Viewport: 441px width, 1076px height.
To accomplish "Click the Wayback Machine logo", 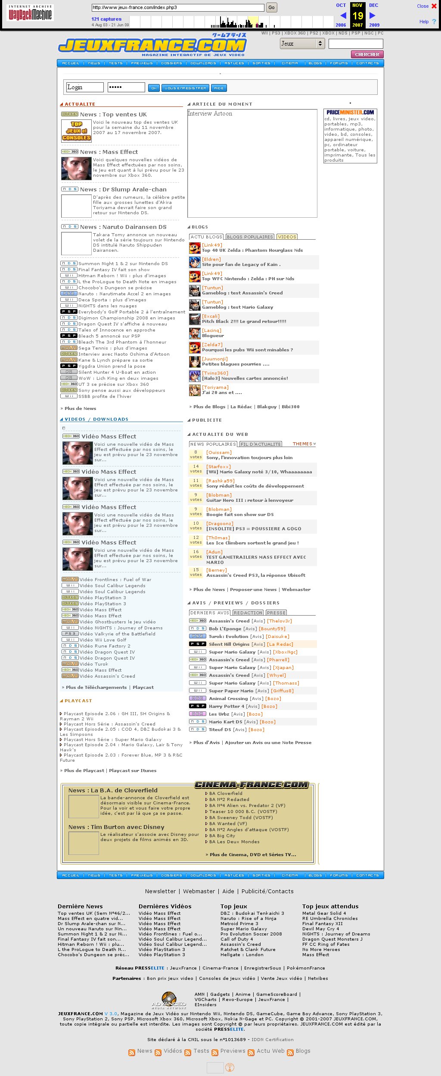I will pyautogui.click(x=30, y=13).
